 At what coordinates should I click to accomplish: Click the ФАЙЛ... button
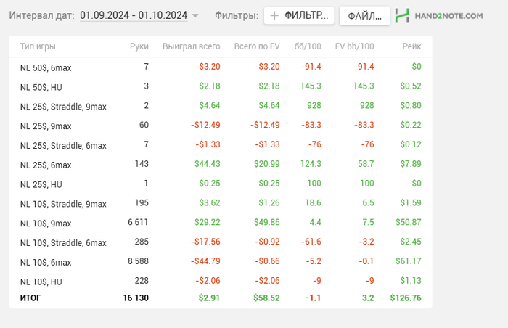364,15
